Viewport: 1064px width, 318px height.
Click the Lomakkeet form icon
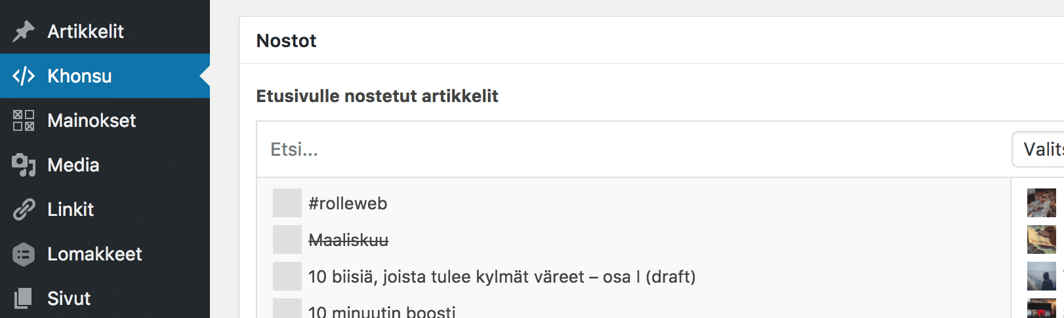pos(24,254)
